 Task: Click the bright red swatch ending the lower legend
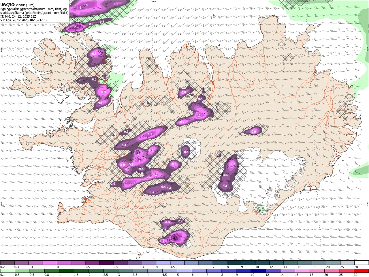[361, 271]
